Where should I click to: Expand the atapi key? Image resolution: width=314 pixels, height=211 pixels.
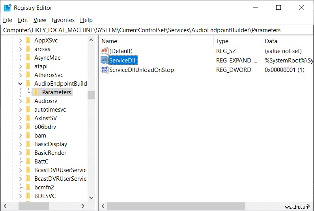[21, 66]
